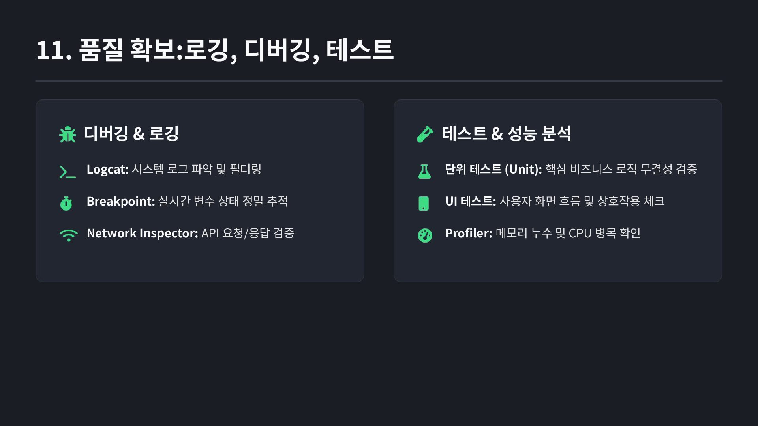The height and width of the screenshot is (426, 758).
Task: Click the bold 'Breakpoint:' label
Action: [x=120, y=201]
